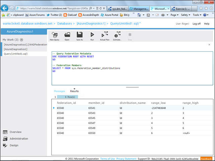The height and width of the screenshot is (161, 215).
Task: Open the Azure Portal favorite
Action: tap(110, 15)
